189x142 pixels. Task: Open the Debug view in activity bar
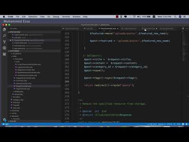point(4,48)
